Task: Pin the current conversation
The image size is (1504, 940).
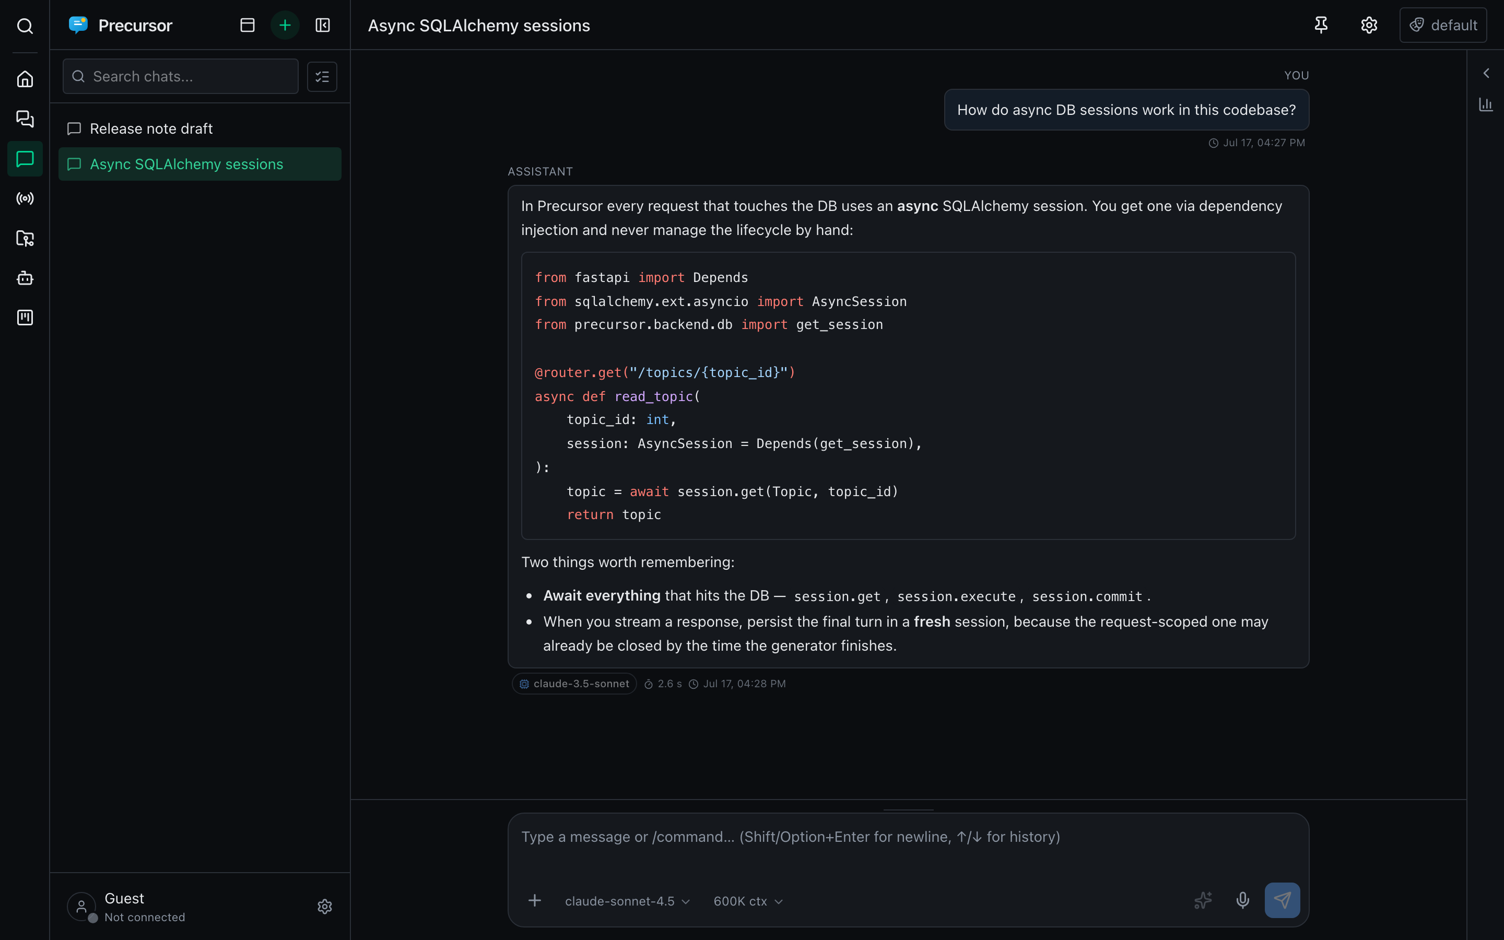Action: click(x=1321, y=25)
